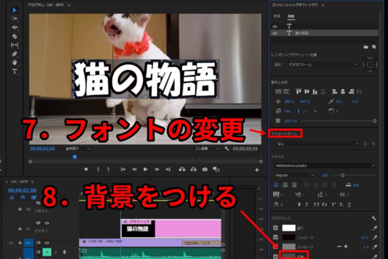This screenshot has height=259, width=388.
Task: Hide the 猫の物語 text layer
Action: click(x=275, y=33)
